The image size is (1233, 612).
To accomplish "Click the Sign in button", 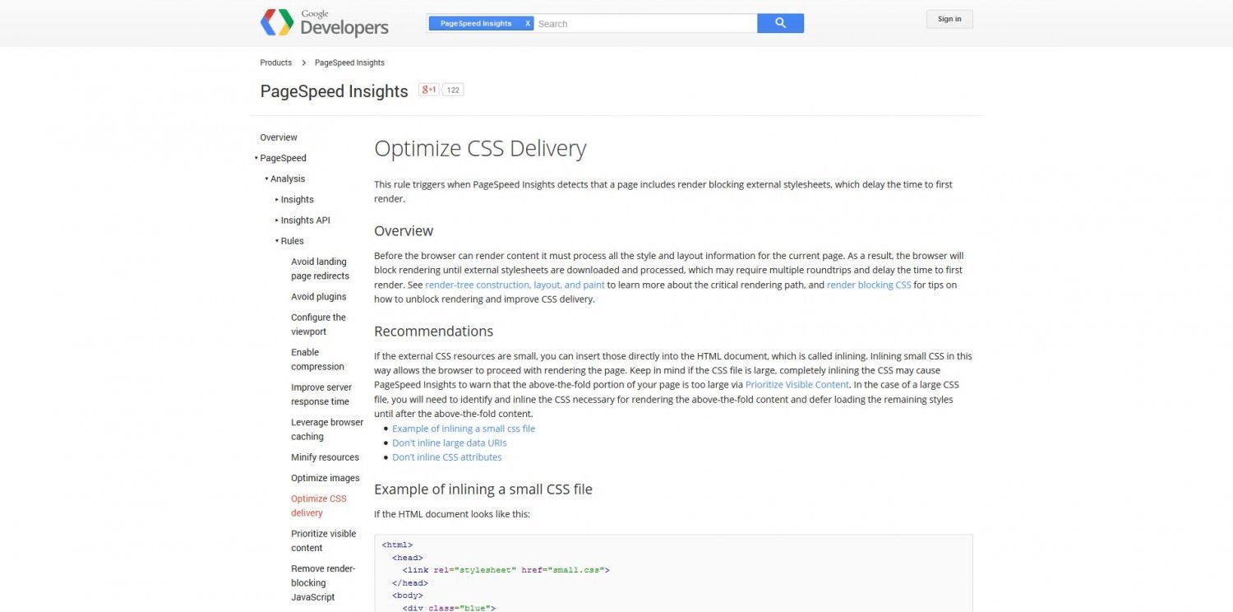I will 949,19.
